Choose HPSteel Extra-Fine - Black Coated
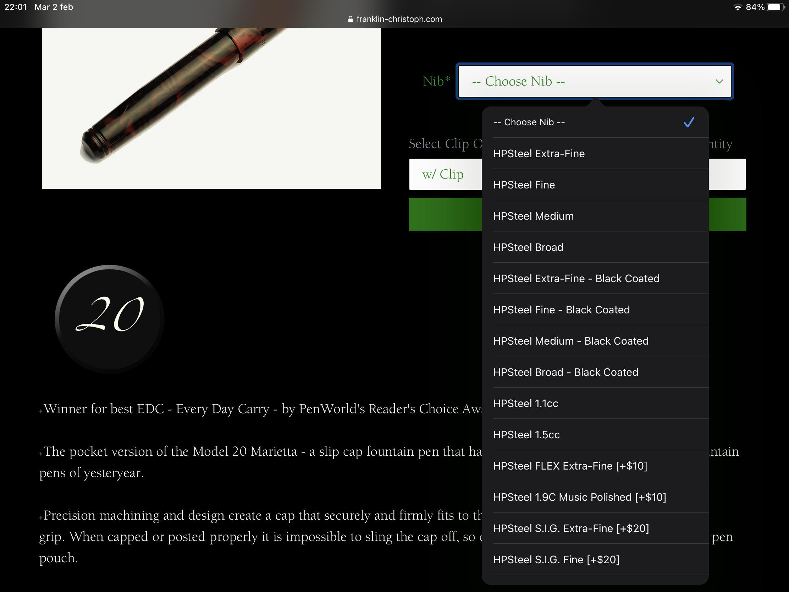Viewport: 789px width, 592px height. click(576, 278)
